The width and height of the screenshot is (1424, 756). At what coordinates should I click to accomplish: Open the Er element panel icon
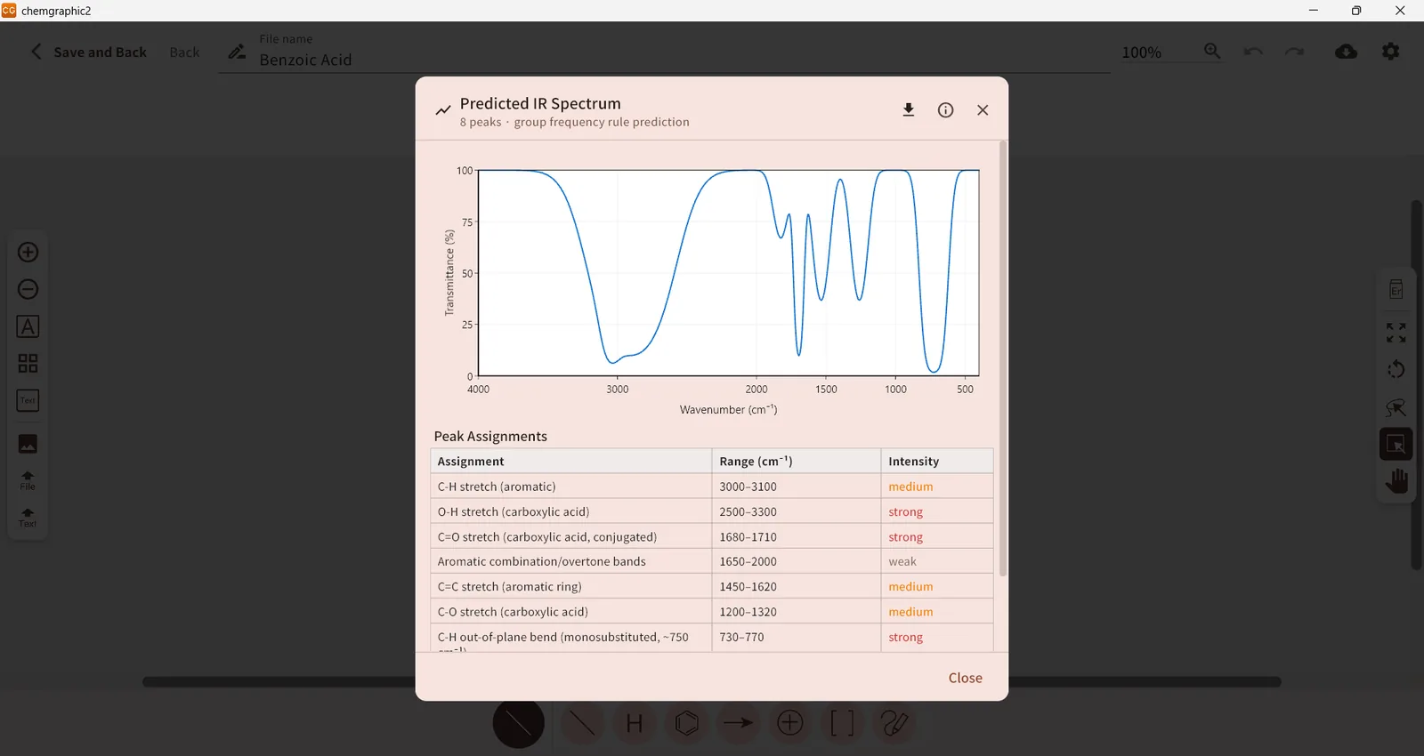tap(1396, 289)
